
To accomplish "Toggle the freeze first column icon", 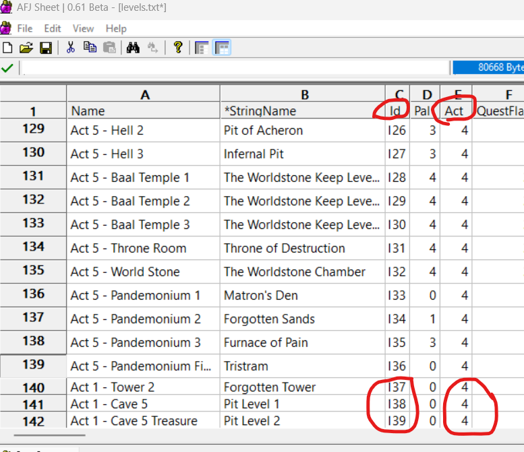I will [202, 48].
